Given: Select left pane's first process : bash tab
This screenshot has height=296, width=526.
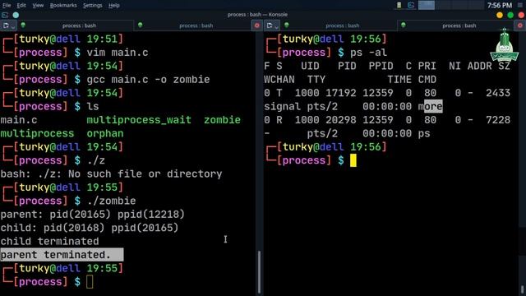Looking at the screenshot, I should (x=76, y=25).
